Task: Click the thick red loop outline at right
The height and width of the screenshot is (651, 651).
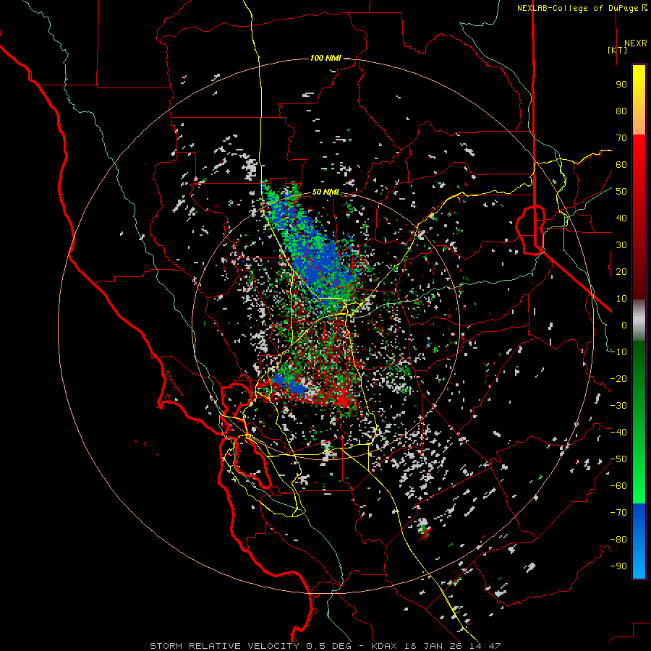Action: [530, 229]
